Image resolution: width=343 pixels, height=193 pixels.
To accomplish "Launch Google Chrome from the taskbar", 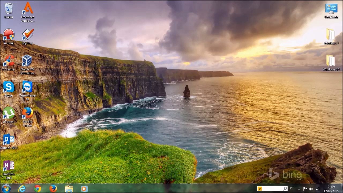I will (38, 189).
